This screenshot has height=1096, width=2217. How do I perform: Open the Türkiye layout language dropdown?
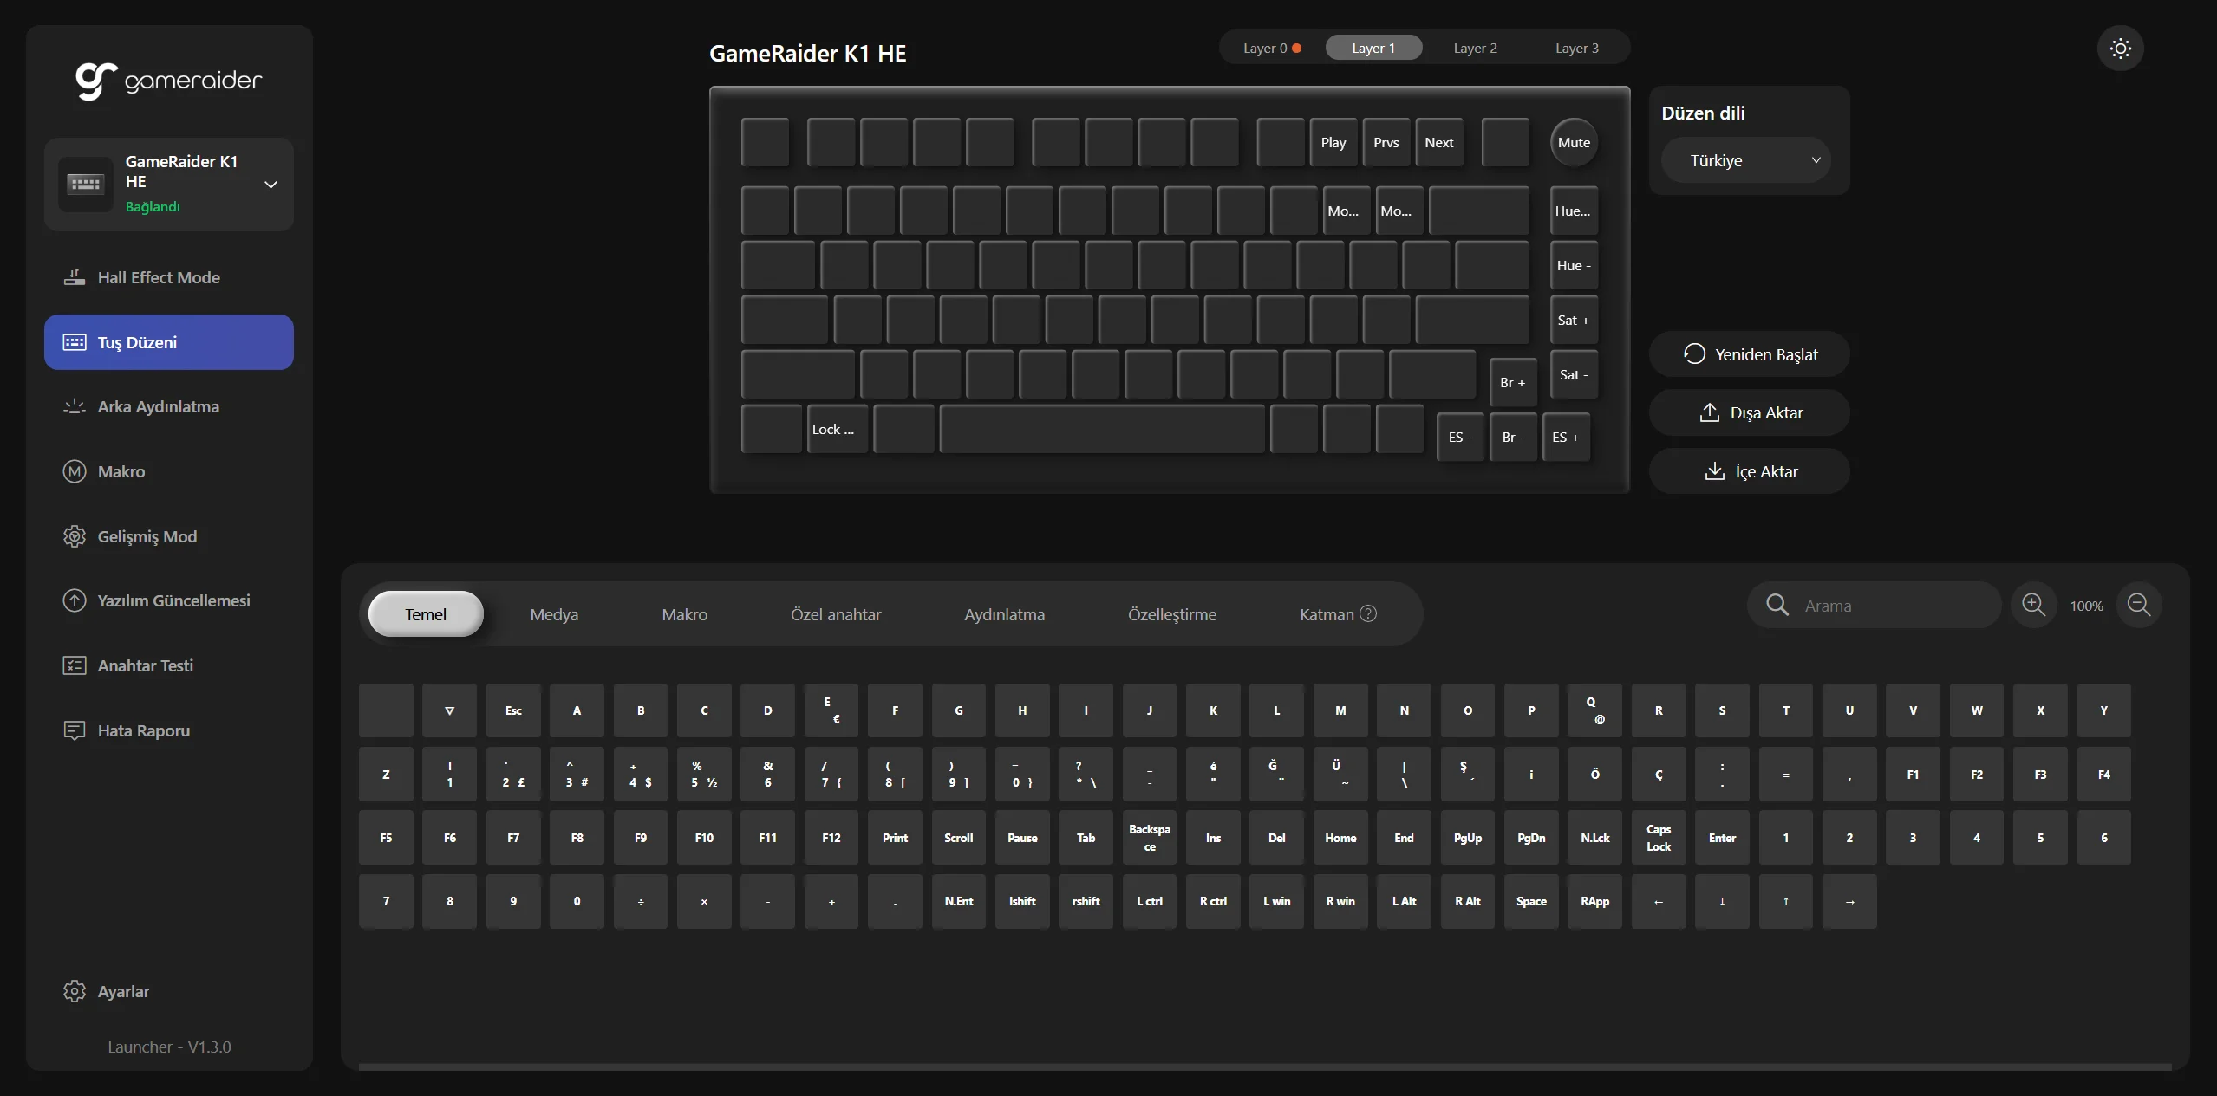1745,160
